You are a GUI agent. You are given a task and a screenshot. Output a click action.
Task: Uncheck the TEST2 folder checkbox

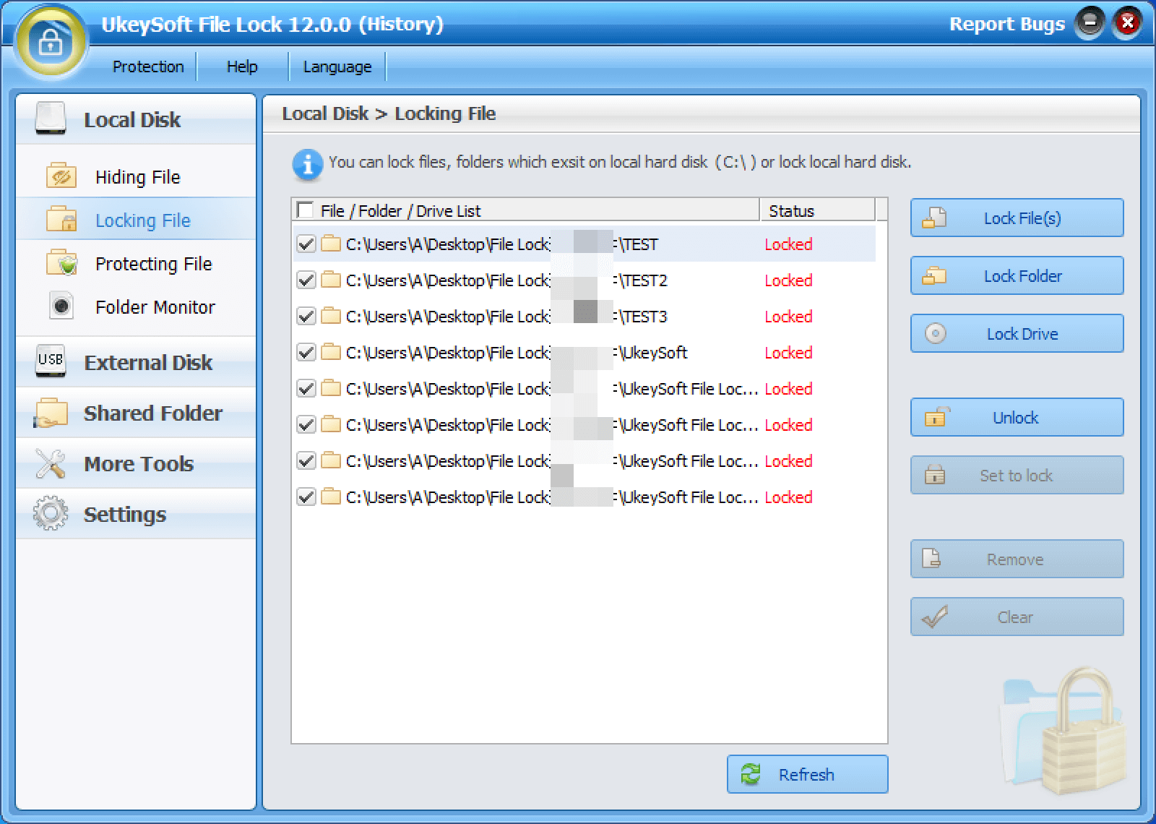(x=306, y=280)
